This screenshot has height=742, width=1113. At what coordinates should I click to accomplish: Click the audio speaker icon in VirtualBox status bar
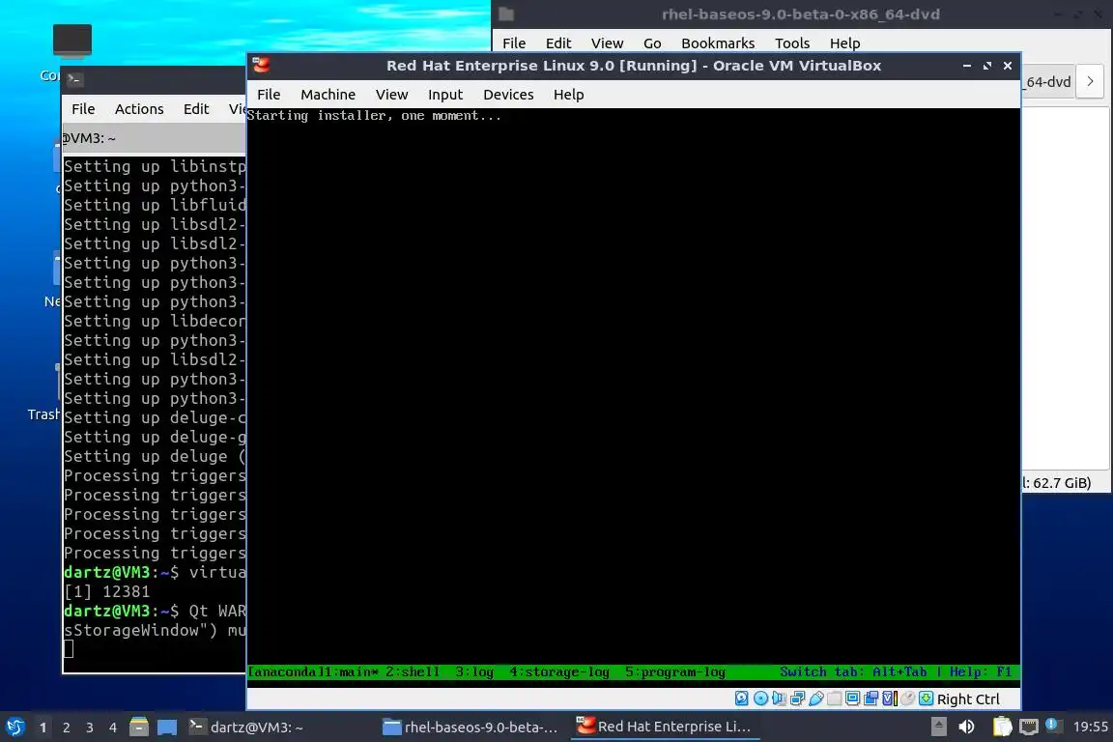[779, 699]
